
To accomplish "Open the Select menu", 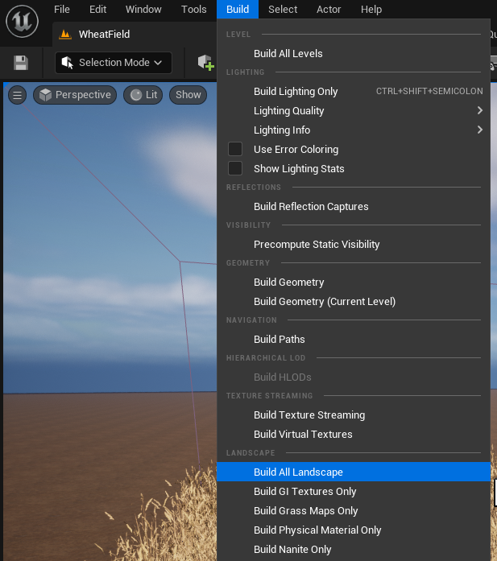I will [x=283, y=10].
